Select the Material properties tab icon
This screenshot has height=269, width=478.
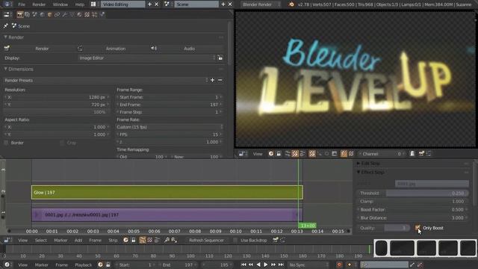tap(79, 15)
